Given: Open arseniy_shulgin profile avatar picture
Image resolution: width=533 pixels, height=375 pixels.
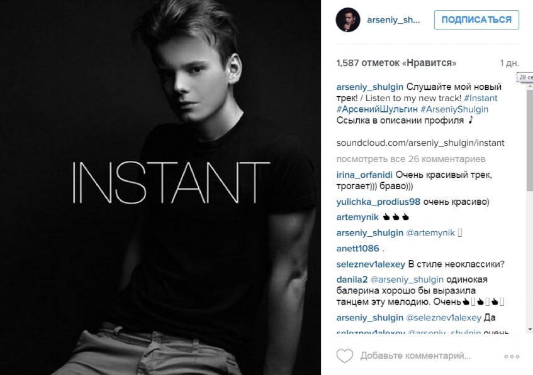Looking at the screenshot, I should click(348, 19).
